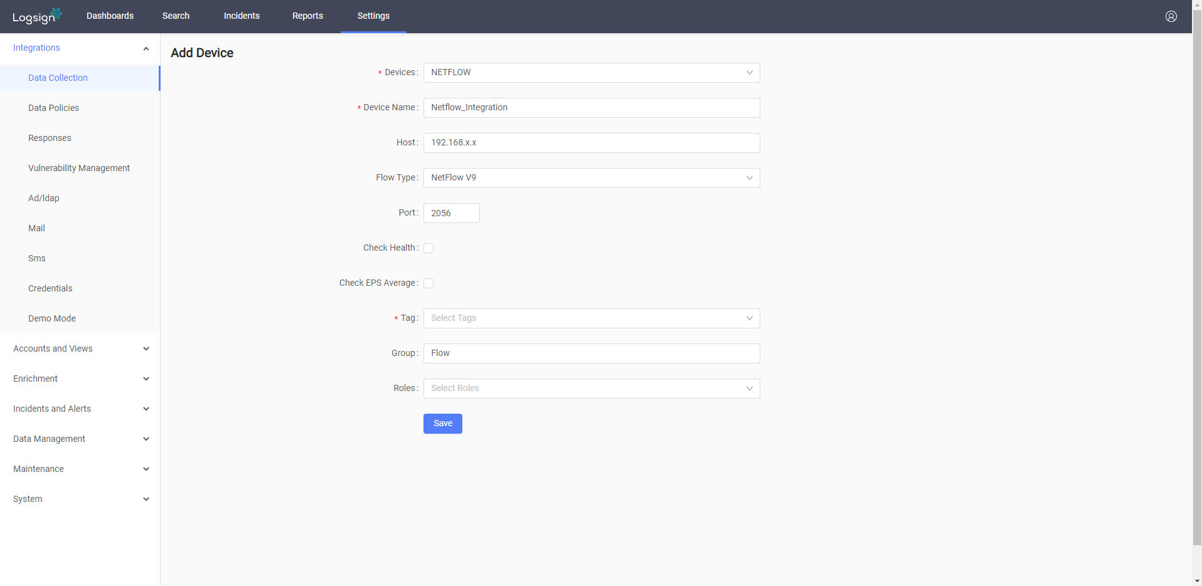Open the Devices dropdown showing NETFLOW
This screenshot has height=586, width=1202.
(x=590, y=73)
